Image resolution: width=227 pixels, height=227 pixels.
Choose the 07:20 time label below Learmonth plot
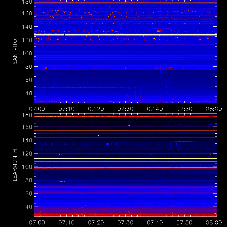point(96,222)
